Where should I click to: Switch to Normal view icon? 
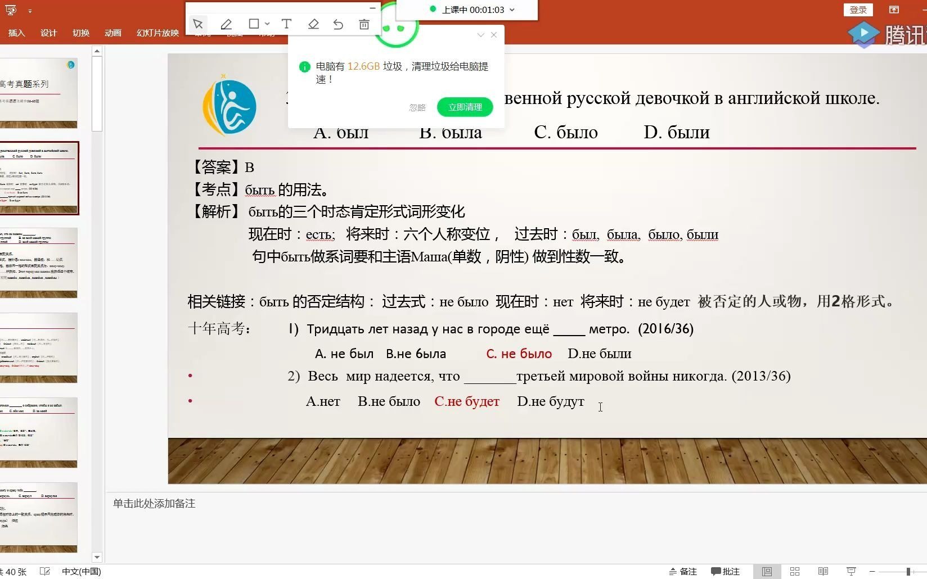click(767, 572)
